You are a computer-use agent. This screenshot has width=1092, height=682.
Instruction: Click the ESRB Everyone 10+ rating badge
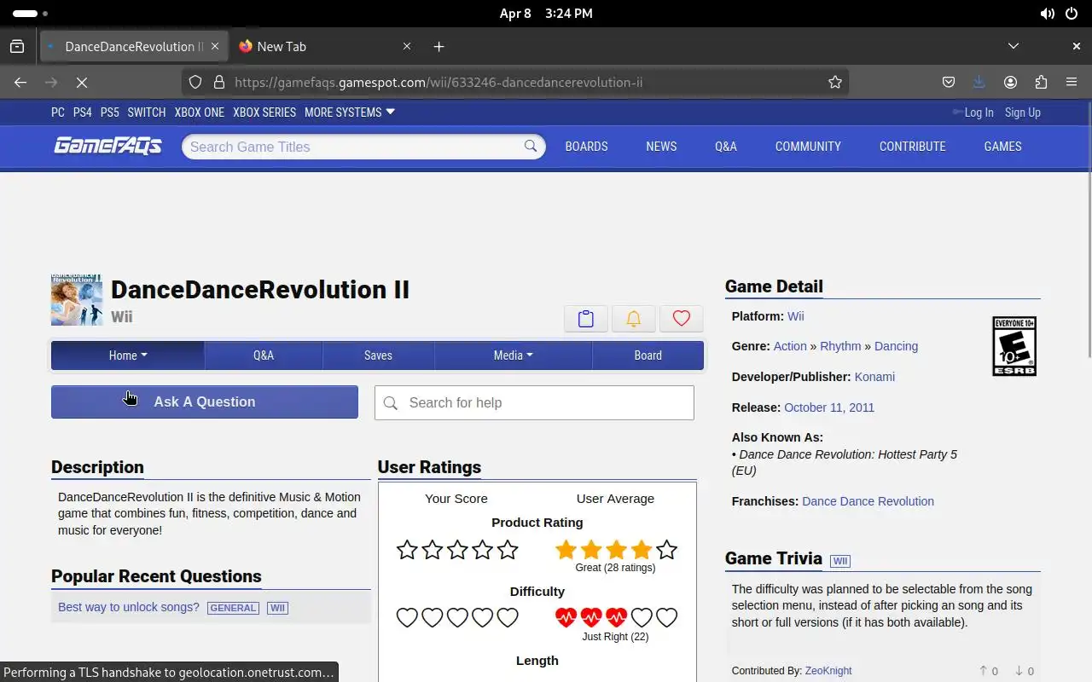tap(1014, 346)
